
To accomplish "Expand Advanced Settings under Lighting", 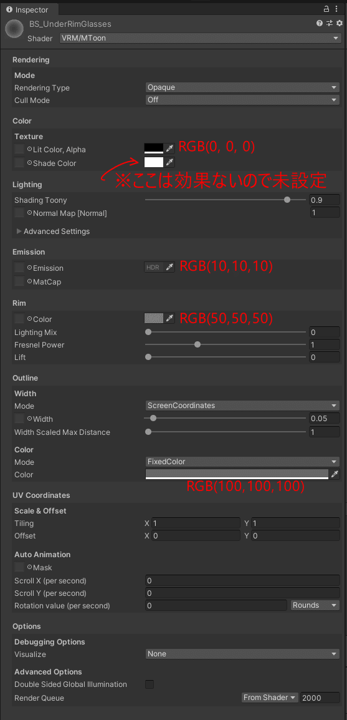I will click(x=53, y=231).
